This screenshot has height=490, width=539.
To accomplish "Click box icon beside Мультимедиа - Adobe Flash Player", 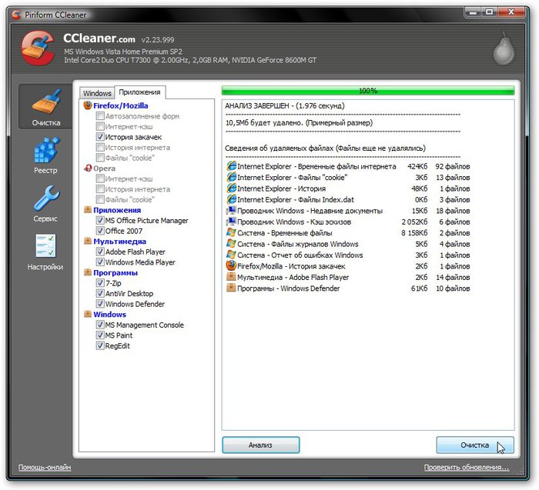I will pyautogui.click(x=231, y=277).
